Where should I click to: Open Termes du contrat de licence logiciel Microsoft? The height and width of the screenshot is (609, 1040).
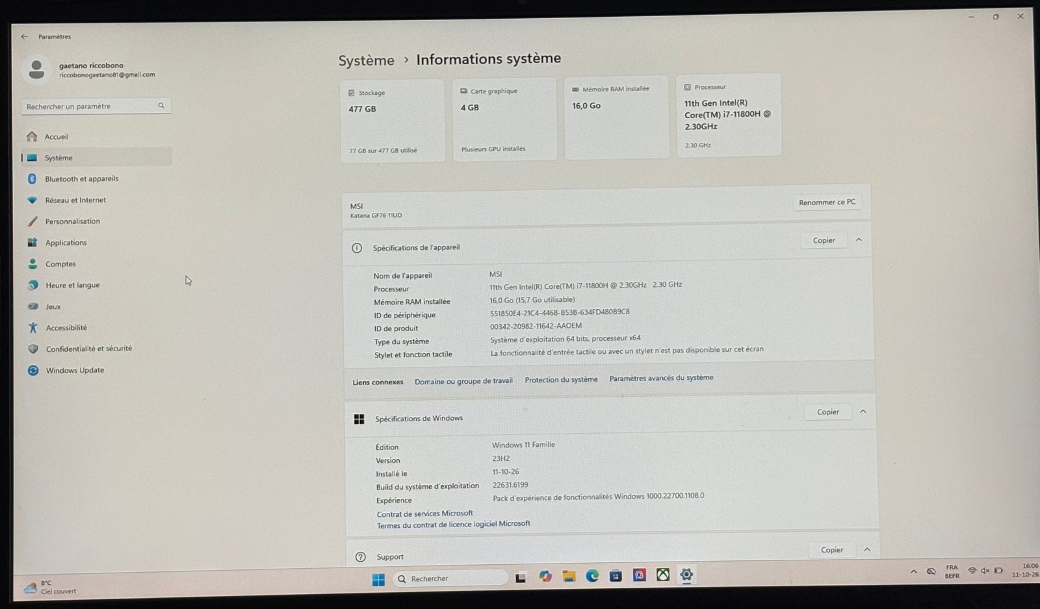[x=454, y=524]
